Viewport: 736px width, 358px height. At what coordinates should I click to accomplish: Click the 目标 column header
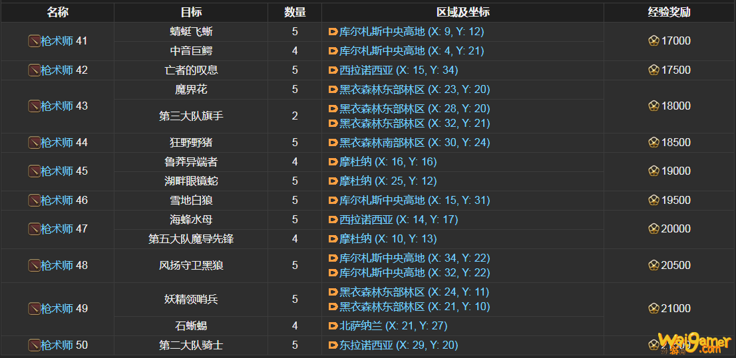click(x=191, y=13)
